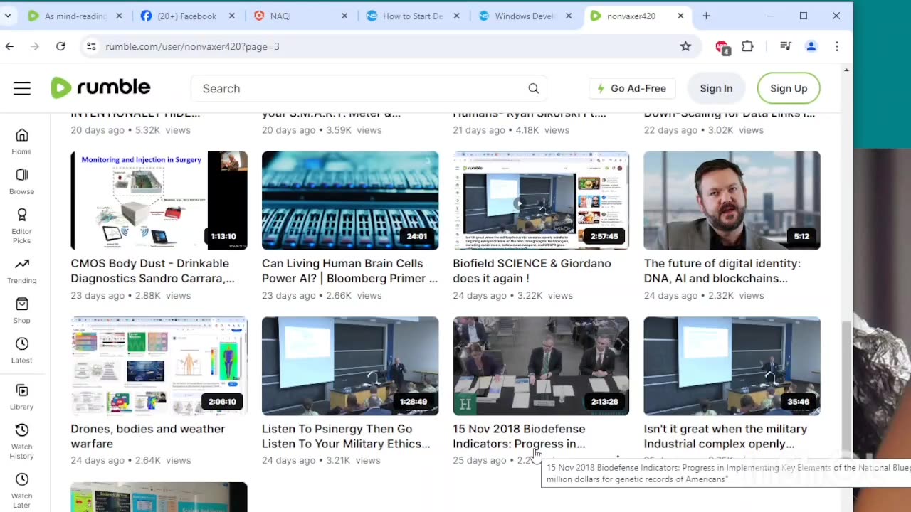
Task: Open 'CMOS Body Dust' video title
Action: click(x=152, y=271)
